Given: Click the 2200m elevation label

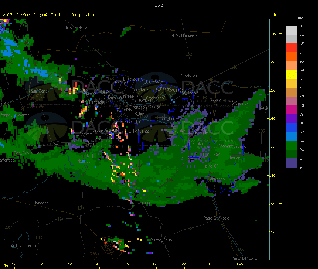Looking at the screenshot, I should [x=94, y=253].
